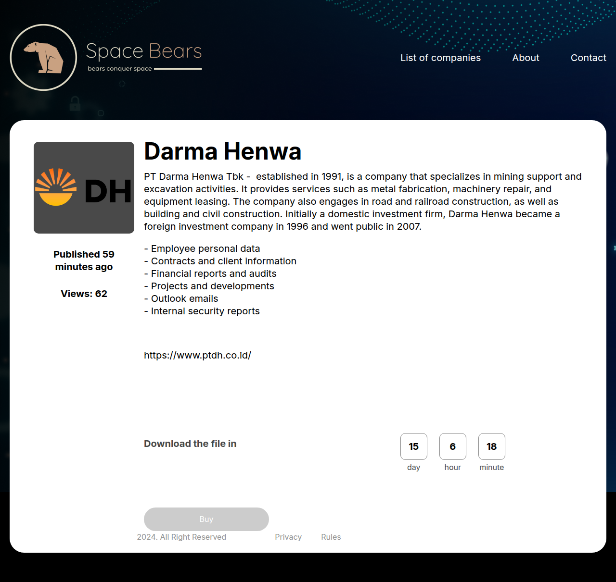Click the ptdh.co.id website URL
Viewport: 616px width, 582px height.
click(x=197, y=355)
